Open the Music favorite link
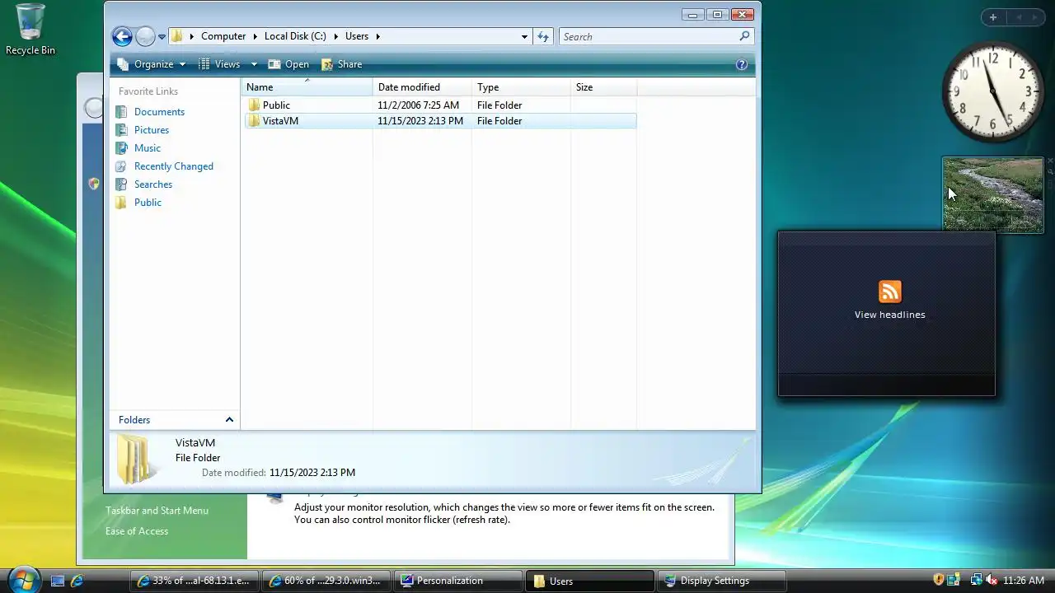1055x593 pixels. tap(148, 148)
